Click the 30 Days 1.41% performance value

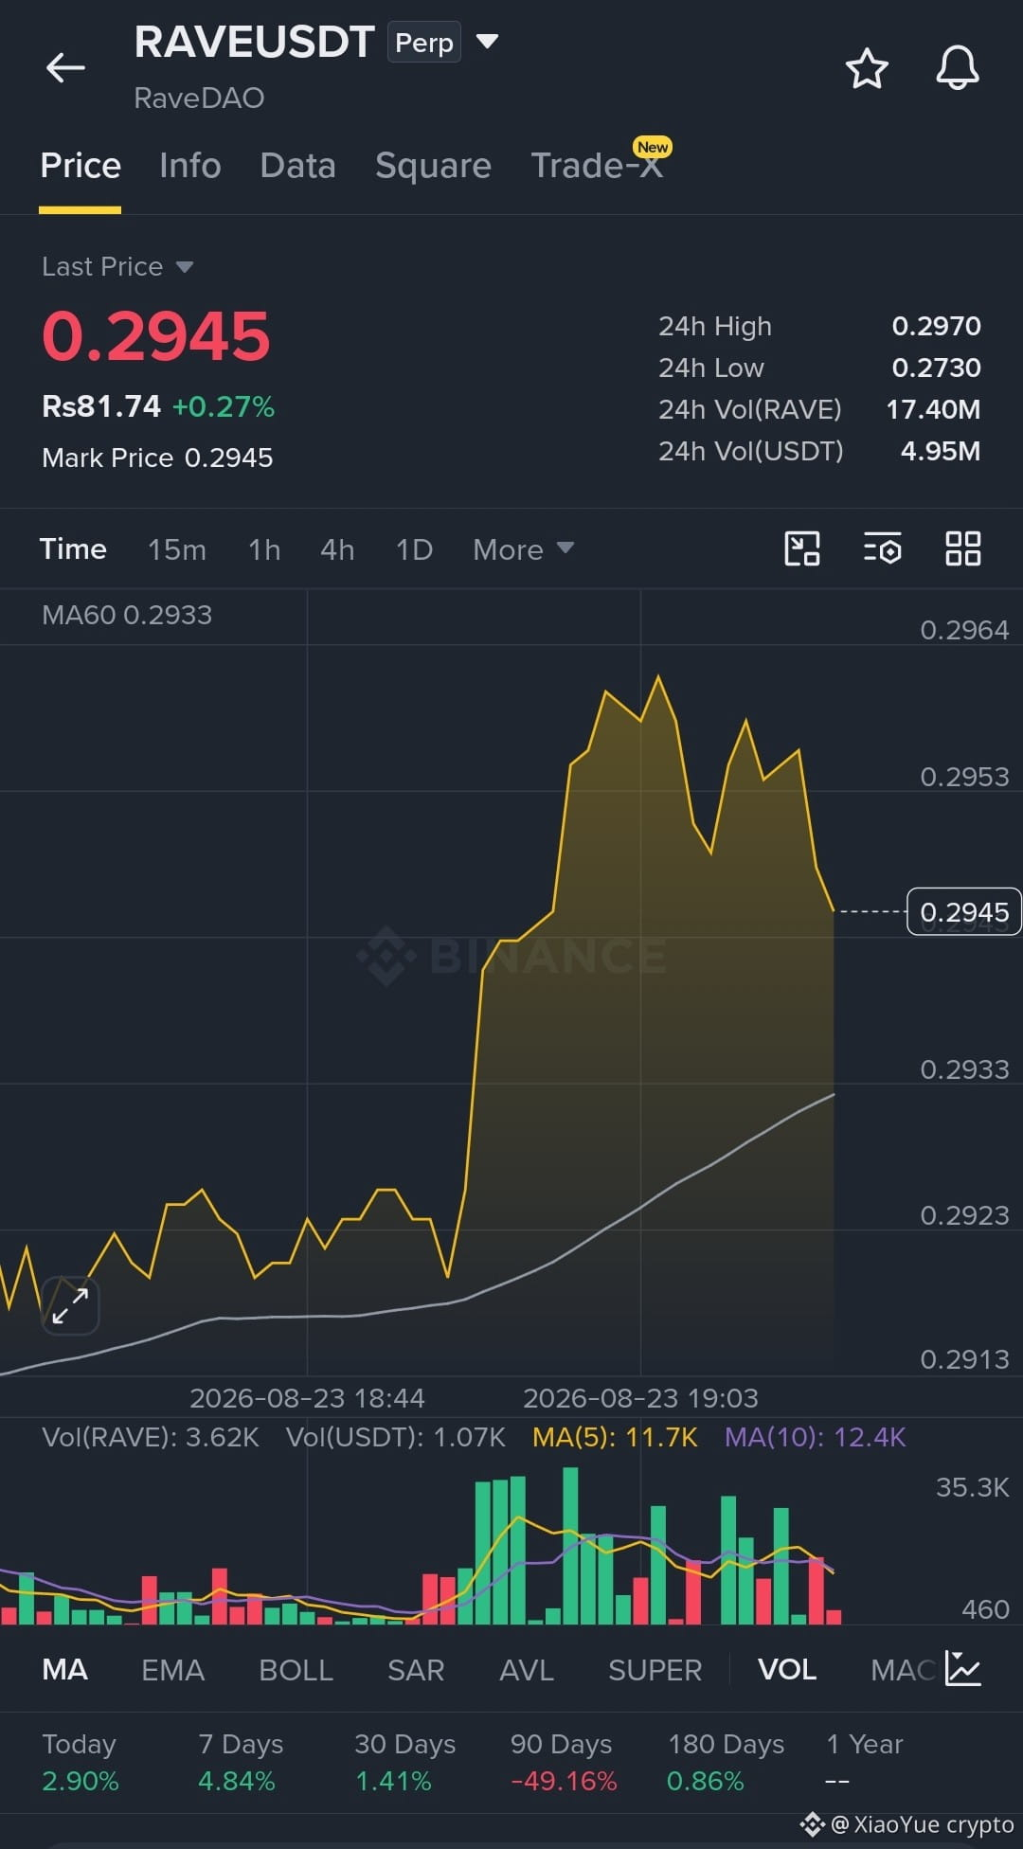point(393,1781)
